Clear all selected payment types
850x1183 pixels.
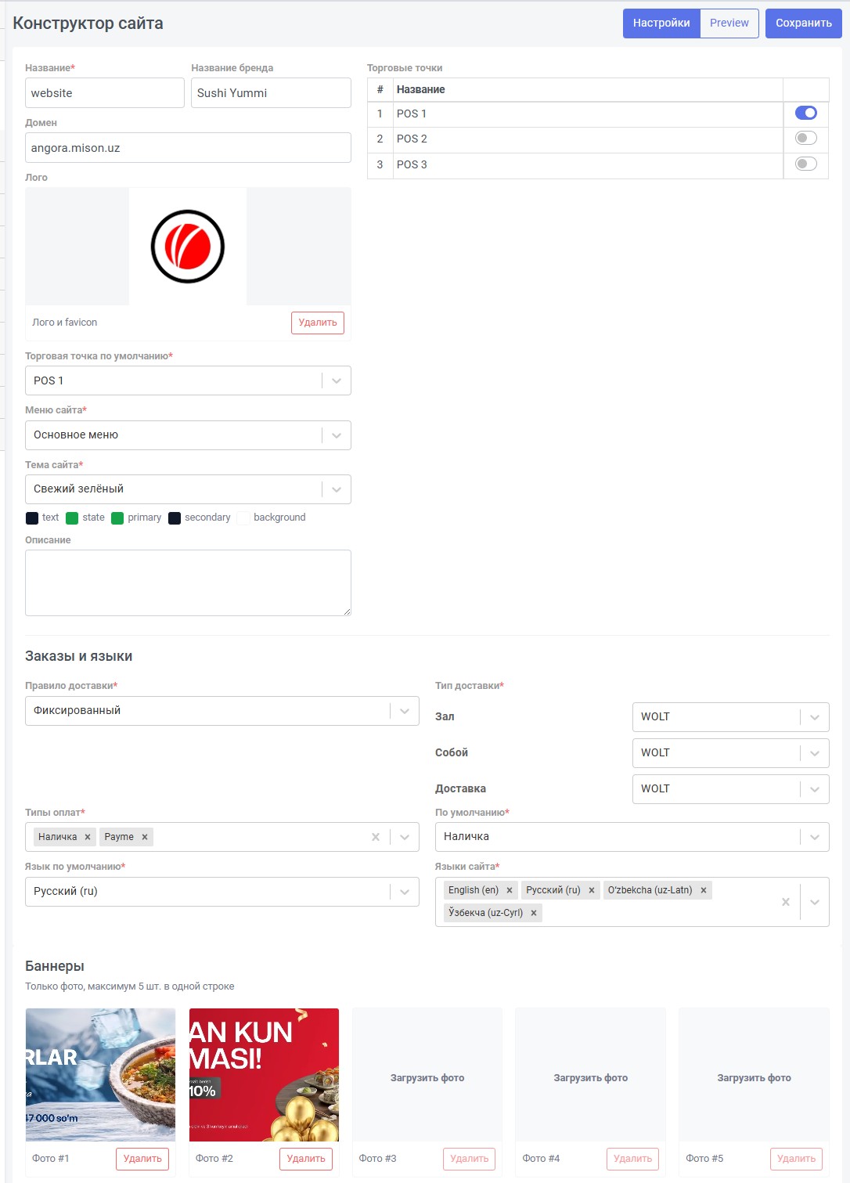376,837
